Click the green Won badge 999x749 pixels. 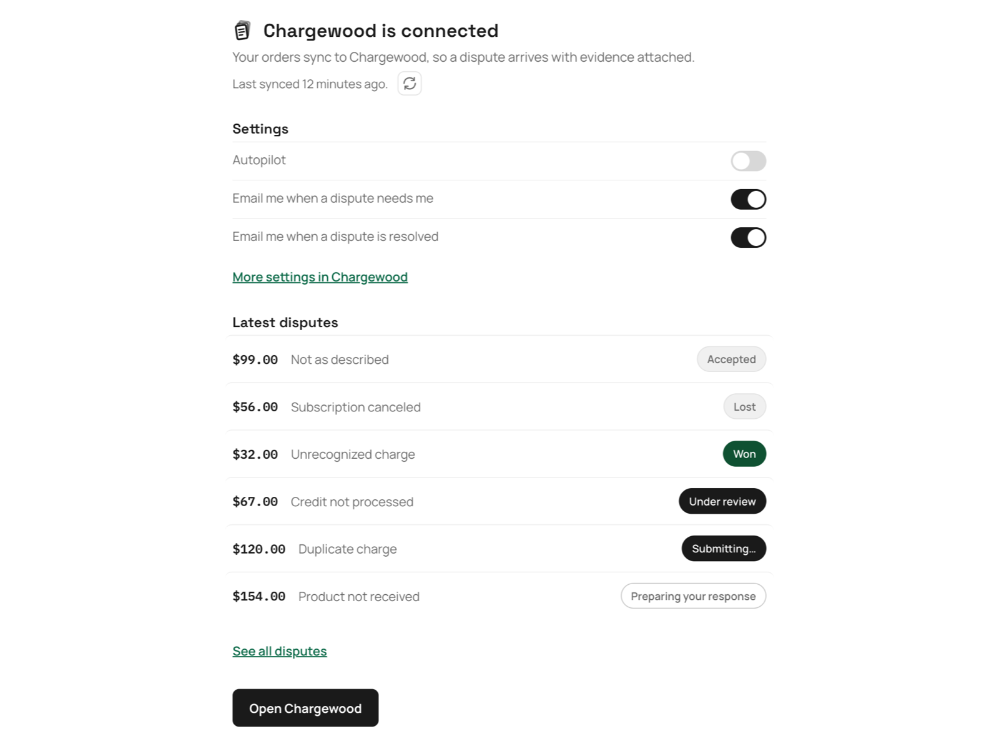click(744, 454)
